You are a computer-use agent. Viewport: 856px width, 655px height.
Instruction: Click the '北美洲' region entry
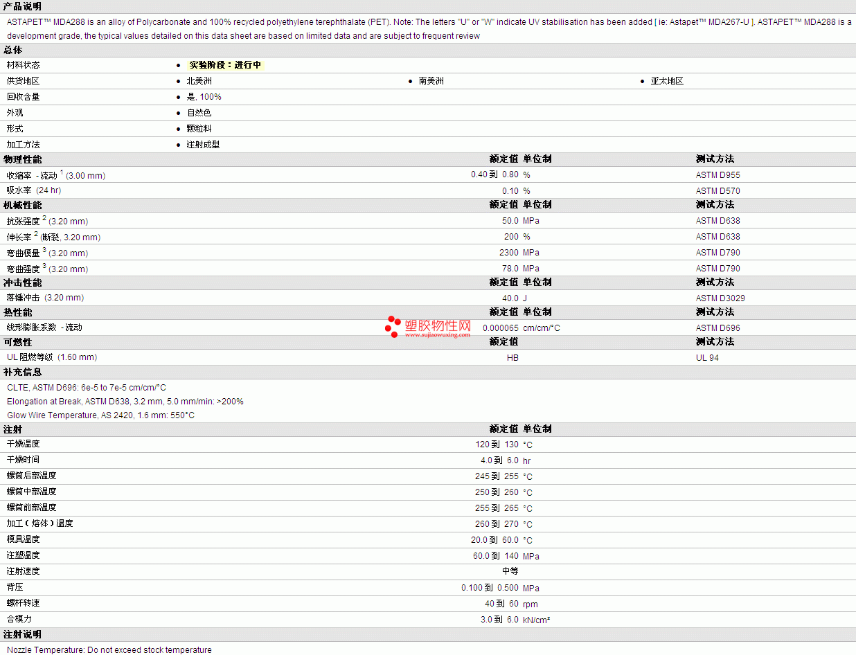[199, 81]
